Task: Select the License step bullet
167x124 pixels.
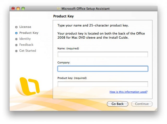Action: (16, 27)
